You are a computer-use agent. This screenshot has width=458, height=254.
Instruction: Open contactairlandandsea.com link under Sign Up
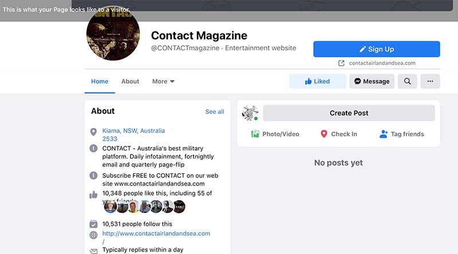[382, 63]
